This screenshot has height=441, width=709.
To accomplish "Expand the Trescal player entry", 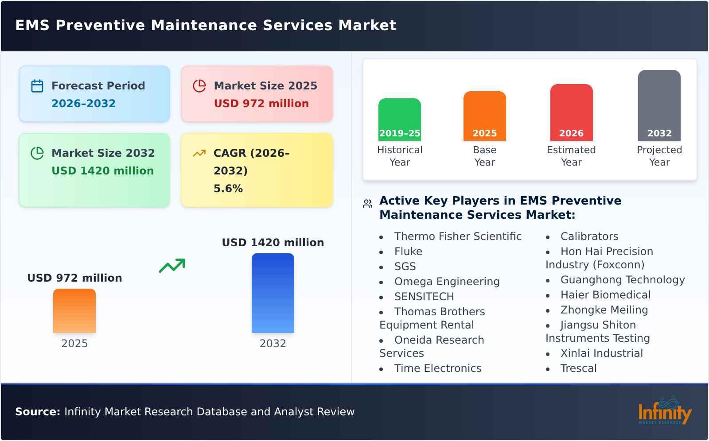I will pos(579,368).
